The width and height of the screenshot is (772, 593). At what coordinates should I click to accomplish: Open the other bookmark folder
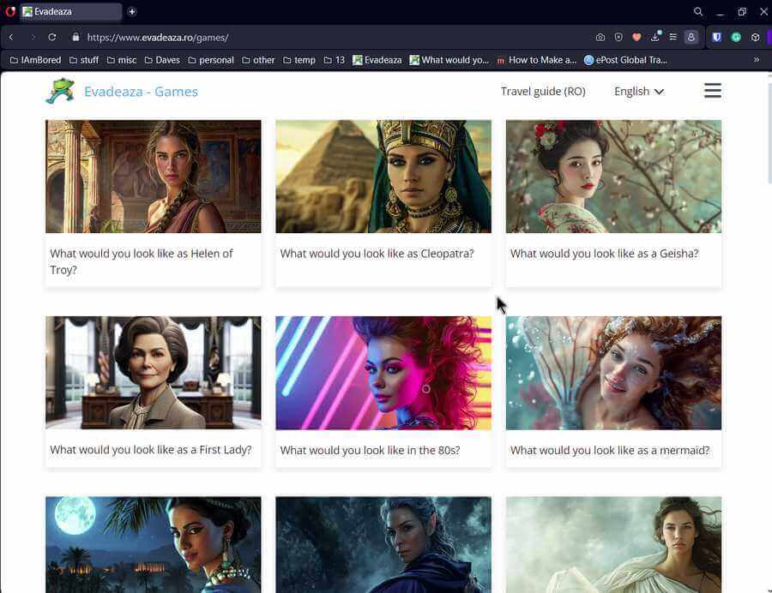(x=258, y=60)
